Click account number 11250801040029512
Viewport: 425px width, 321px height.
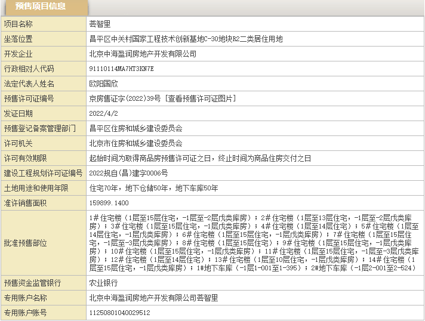pos(119,312)
